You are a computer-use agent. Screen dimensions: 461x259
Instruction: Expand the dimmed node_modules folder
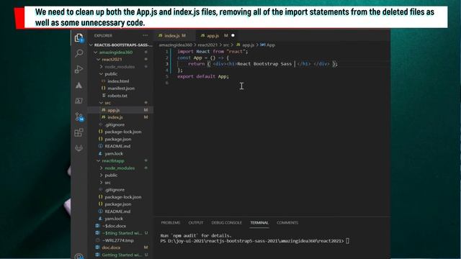point(121,67)
